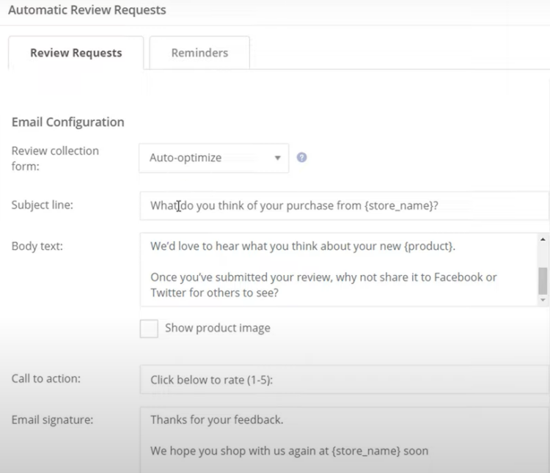Select the Review Requests tab
The height and width of the screenshot is (473, 550).
76,53
